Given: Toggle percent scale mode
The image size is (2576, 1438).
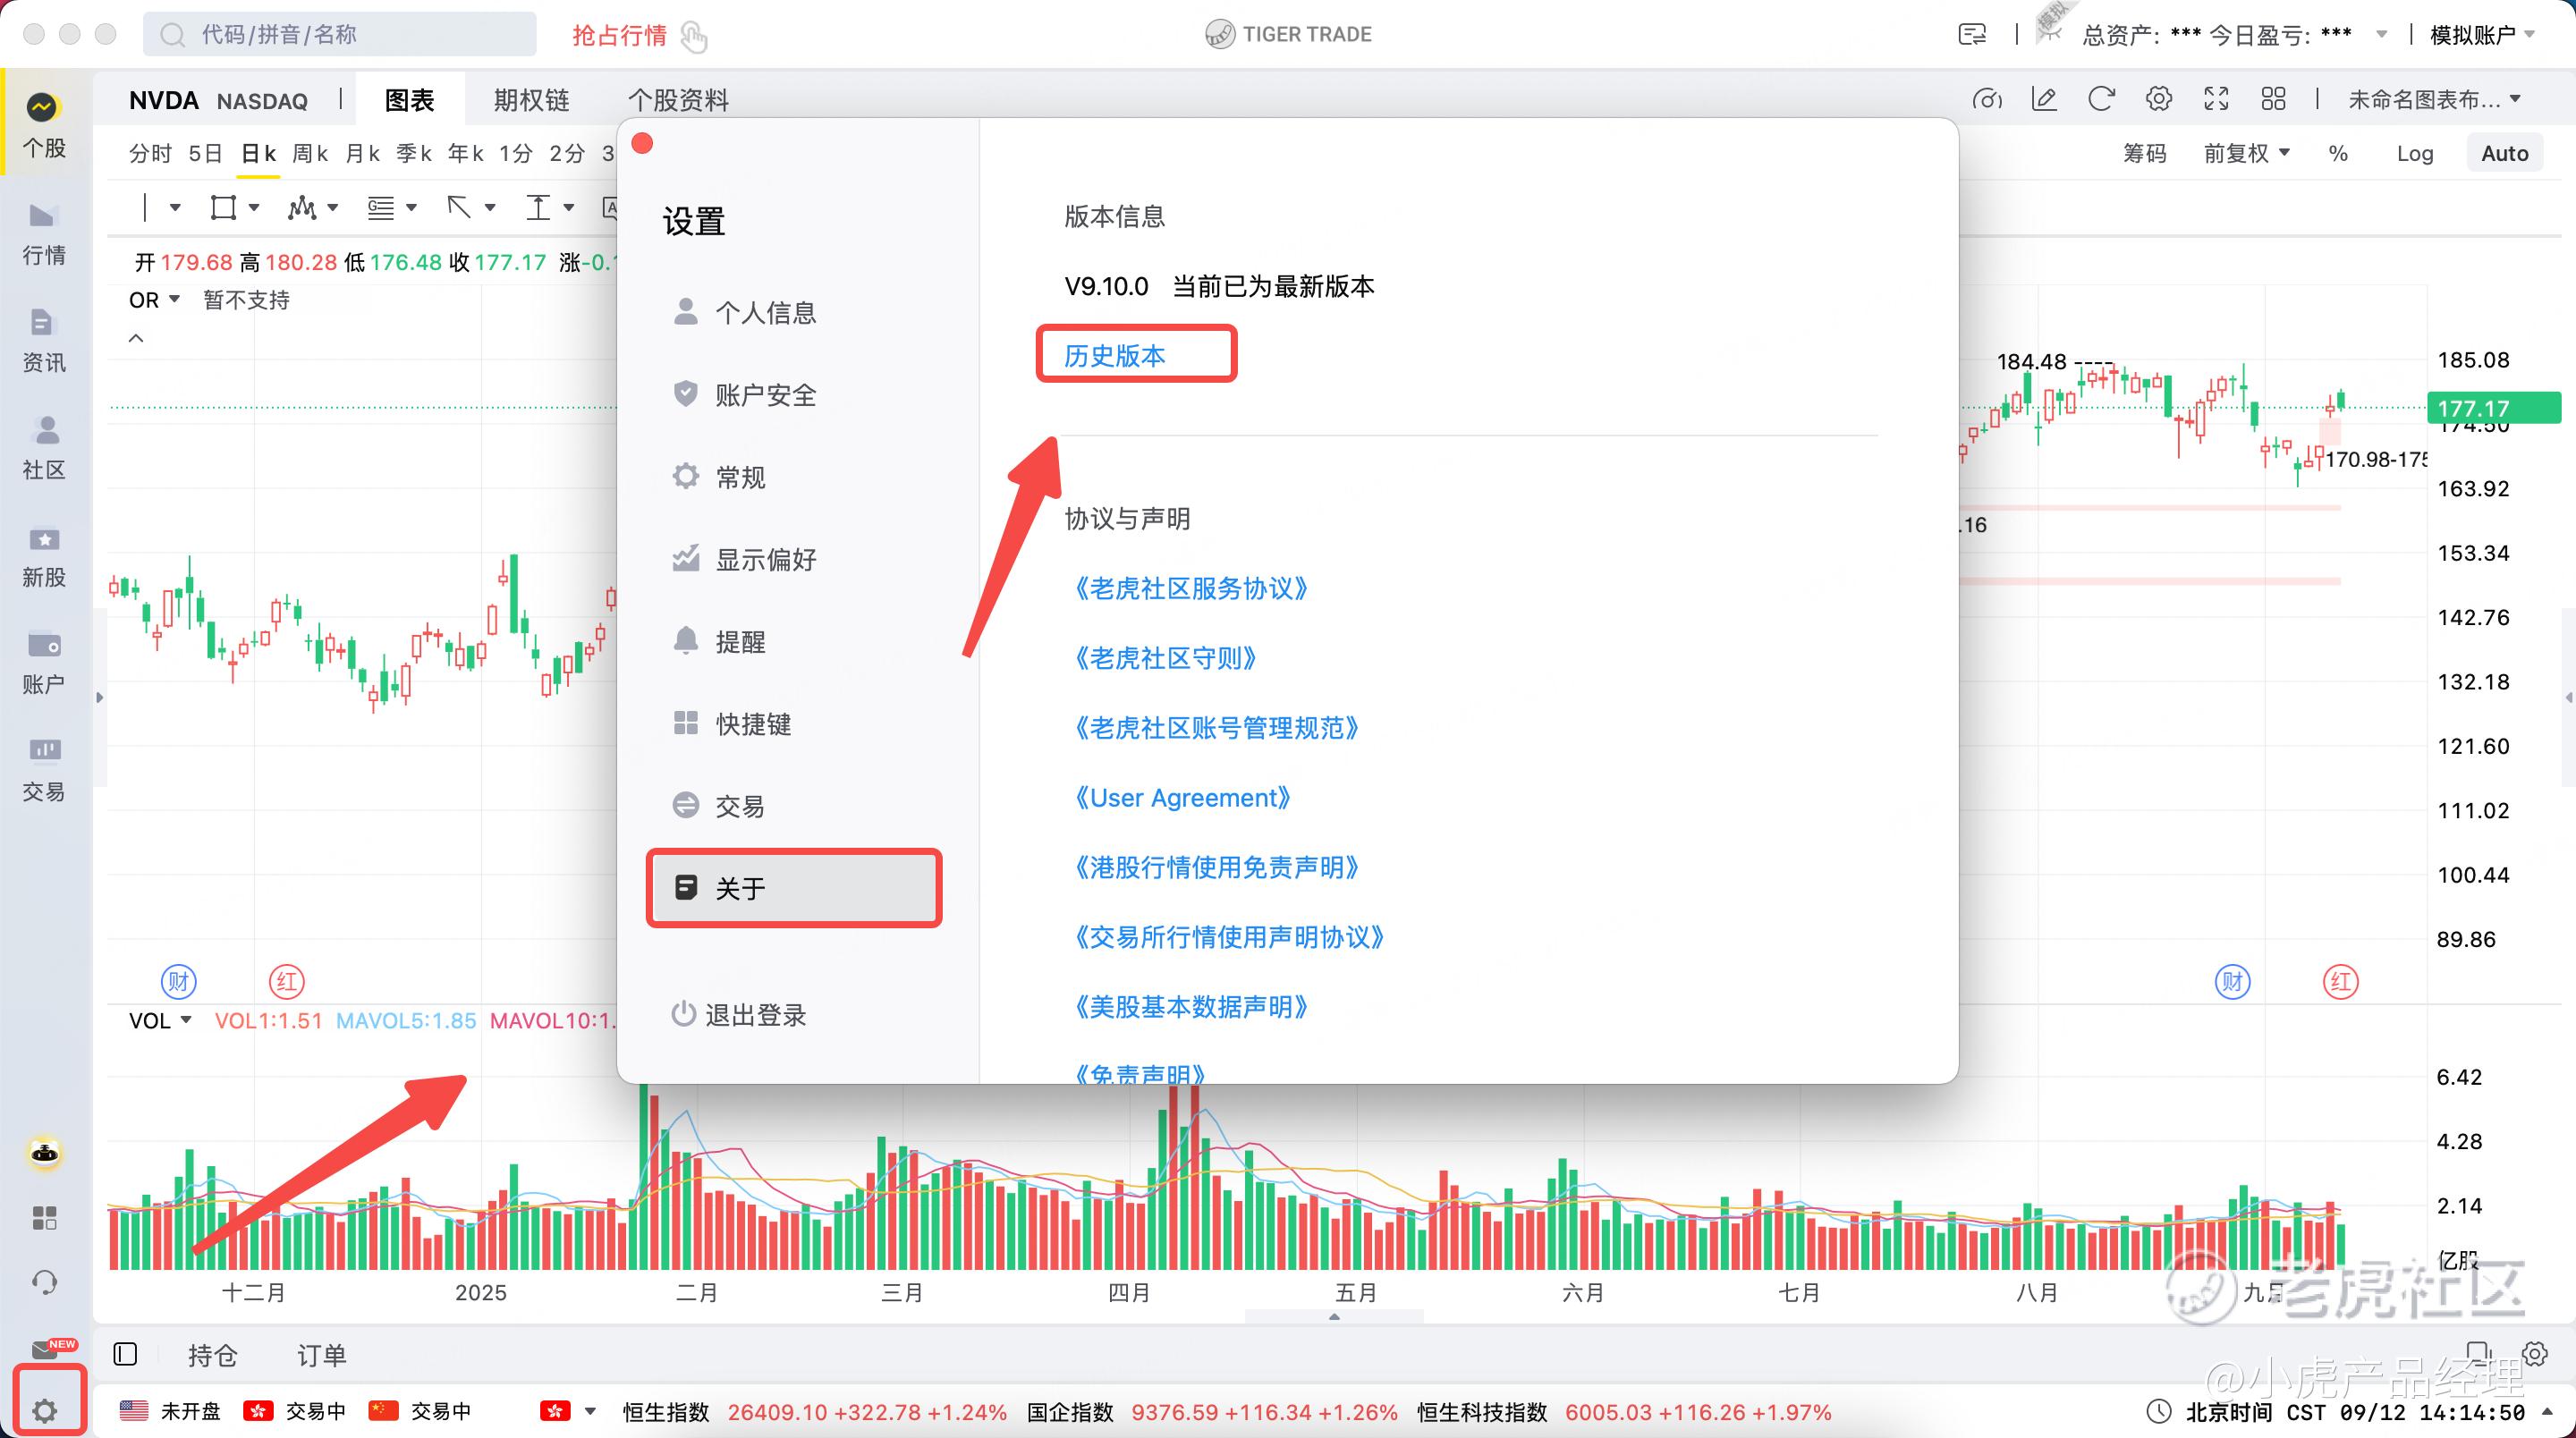Looking at the screenshot, I should coord(2337,154).
